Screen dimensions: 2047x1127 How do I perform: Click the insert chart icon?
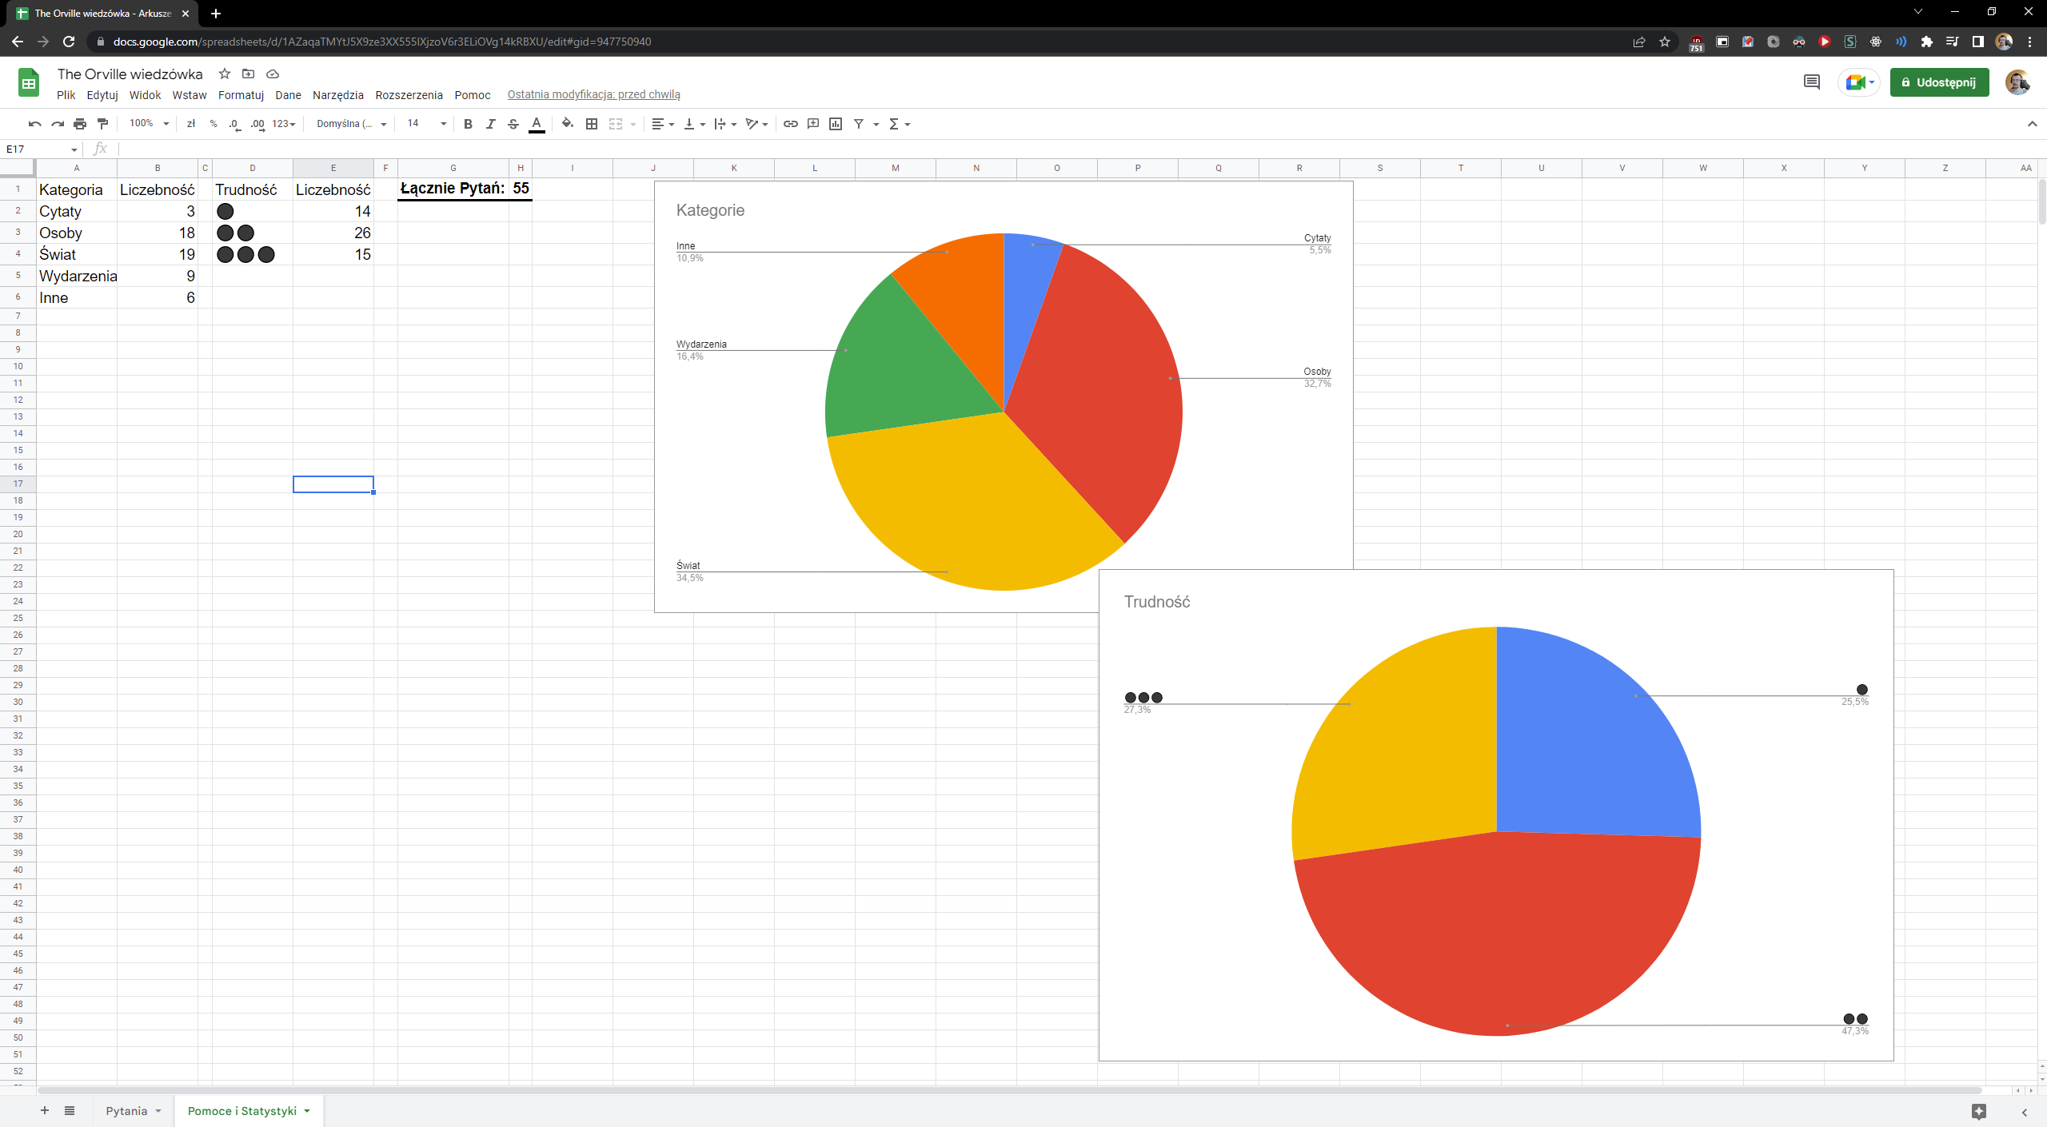coord(836,124)
